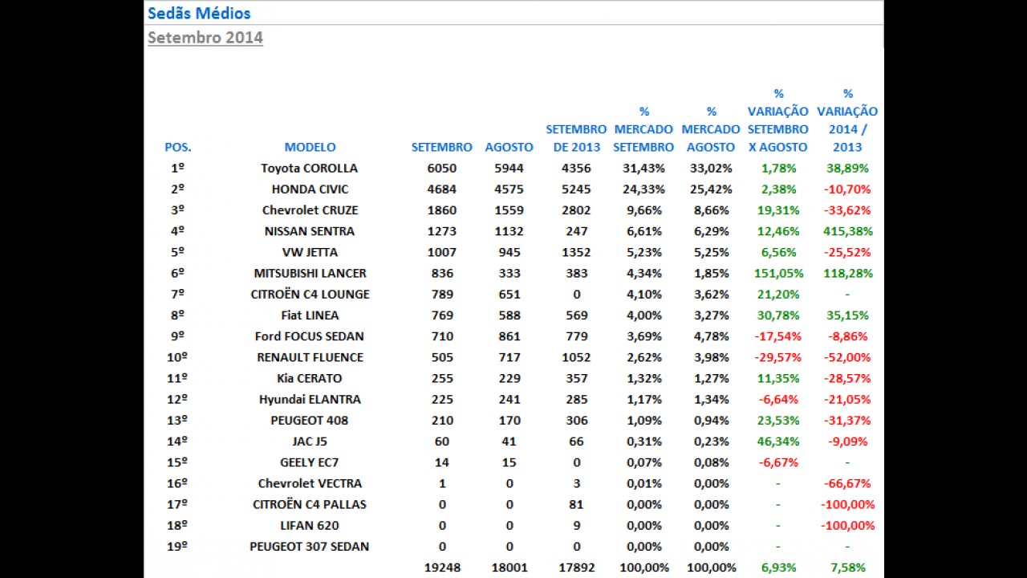This screenshot has height=578, width=1027.
Task: Click the 'PEUGEOT 307 SEDAN' model cell
Action: 310,545
